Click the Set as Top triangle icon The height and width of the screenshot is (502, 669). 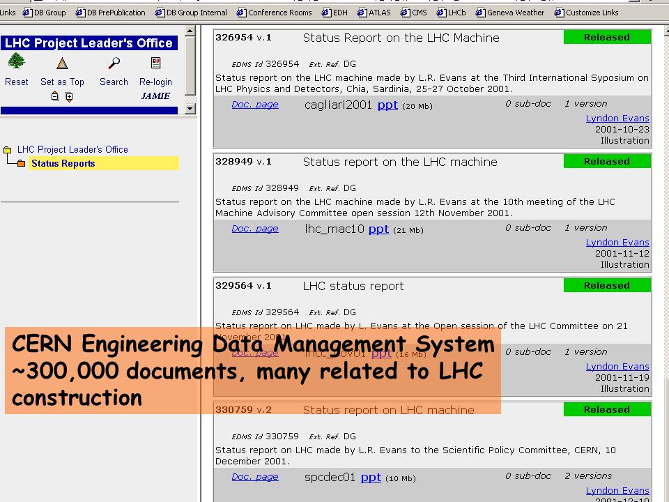pos(62,63)
